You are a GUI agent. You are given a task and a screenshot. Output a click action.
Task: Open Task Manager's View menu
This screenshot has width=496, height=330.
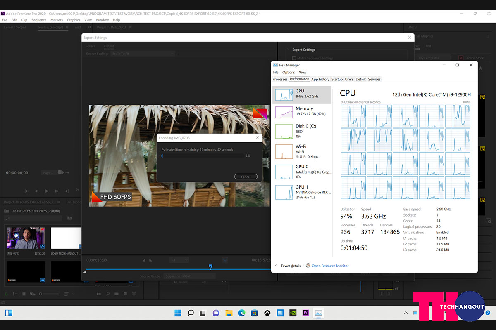click(x=303, y=72)
